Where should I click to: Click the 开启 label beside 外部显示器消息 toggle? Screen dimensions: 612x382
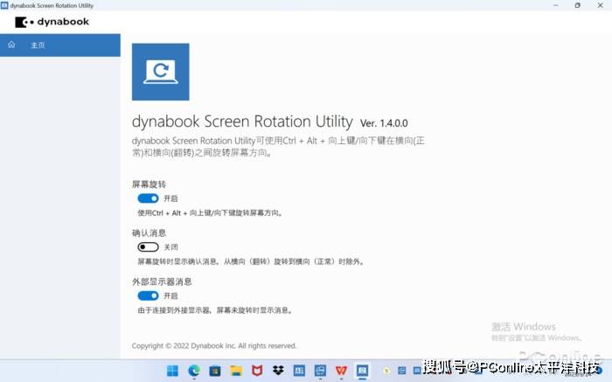point(170,295)
